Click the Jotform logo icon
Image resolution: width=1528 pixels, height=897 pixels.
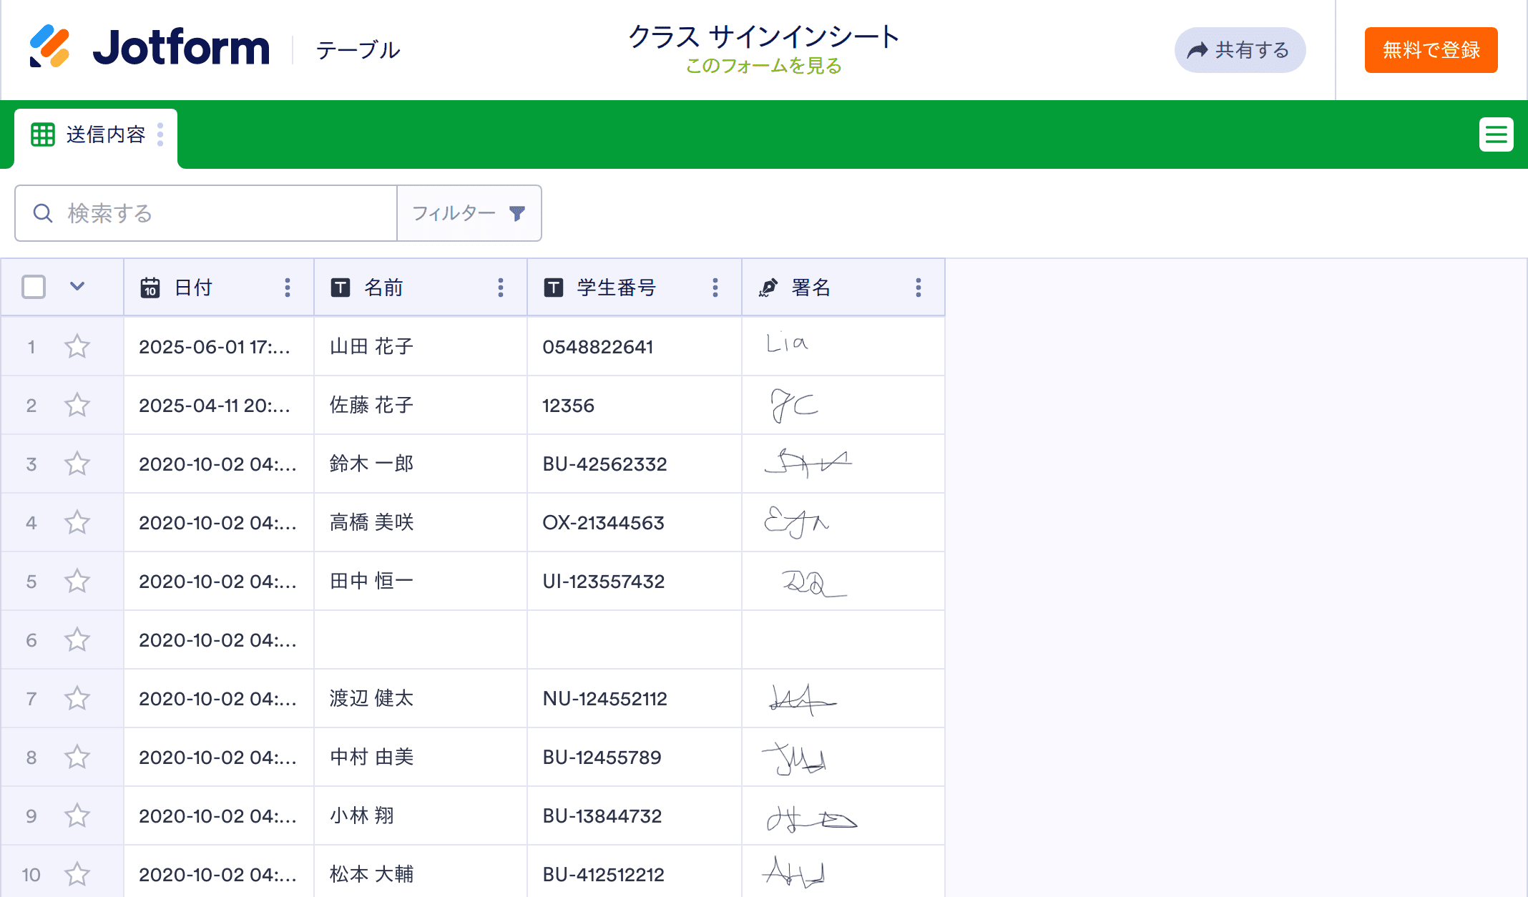pos(49,46)
